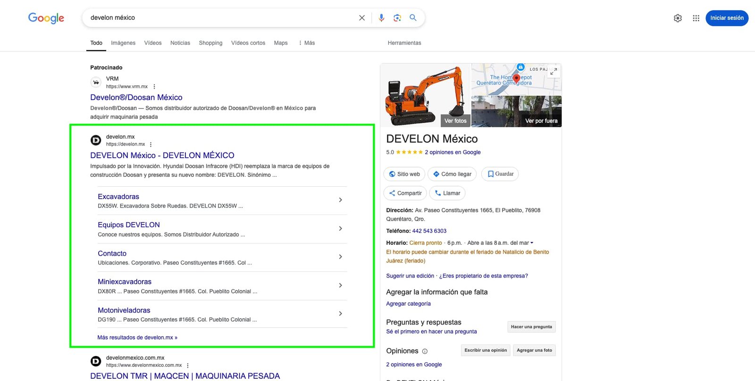Screen dimensions: 755x381
Task: Open Google Lens image search icon
Action: pyautogui.click(x=397, y=18)
